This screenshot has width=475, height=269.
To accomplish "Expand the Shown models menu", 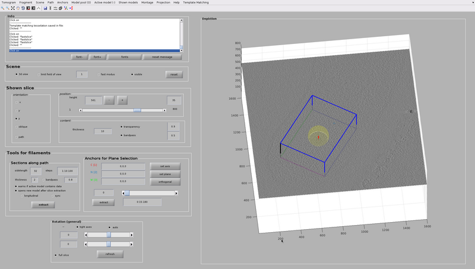I will tap(128, 2).
